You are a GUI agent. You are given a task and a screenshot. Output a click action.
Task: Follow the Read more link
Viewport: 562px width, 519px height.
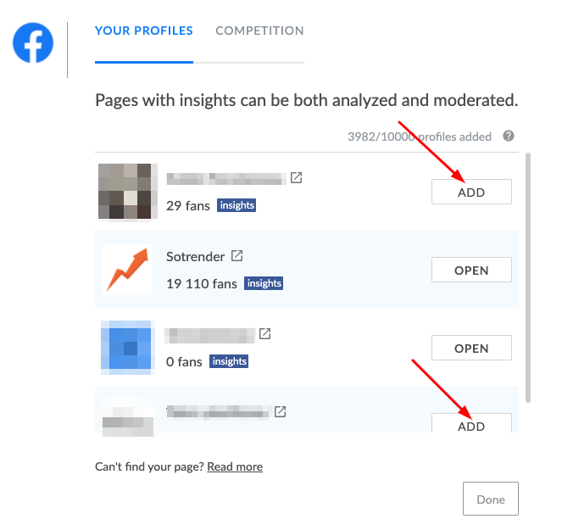pyautogui.click(x=235, y=466)
